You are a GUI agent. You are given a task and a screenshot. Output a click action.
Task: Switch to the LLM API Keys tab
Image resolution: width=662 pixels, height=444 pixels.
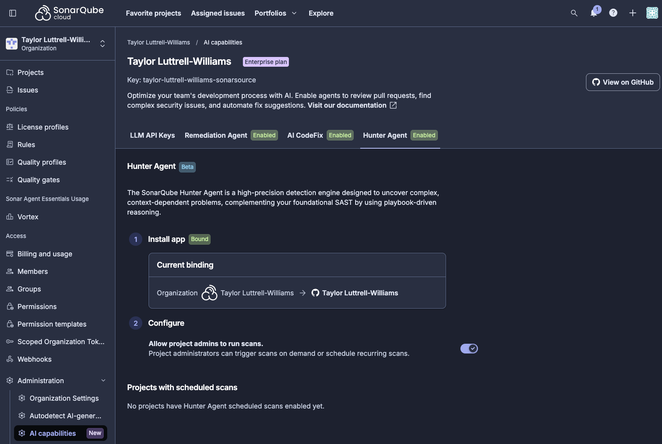tap(152, 135)
